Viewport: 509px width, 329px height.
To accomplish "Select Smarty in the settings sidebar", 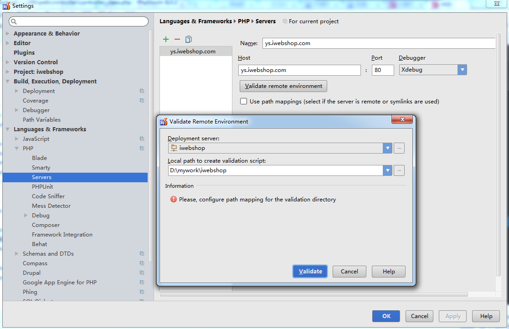I will point(41,167).
